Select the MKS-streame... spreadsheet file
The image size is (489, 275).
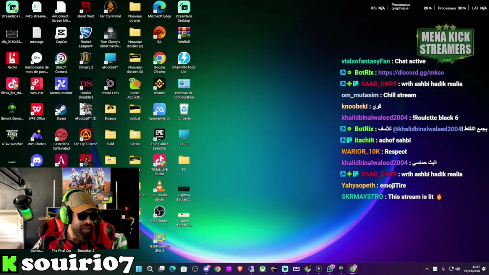(x=37, y=10)
